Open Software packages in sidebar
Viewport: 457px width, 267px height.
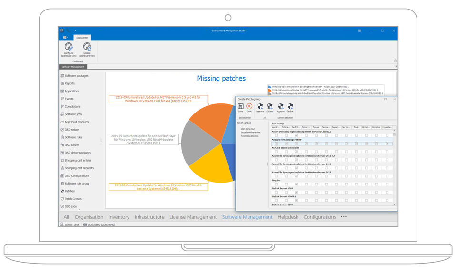coord(74,76)
